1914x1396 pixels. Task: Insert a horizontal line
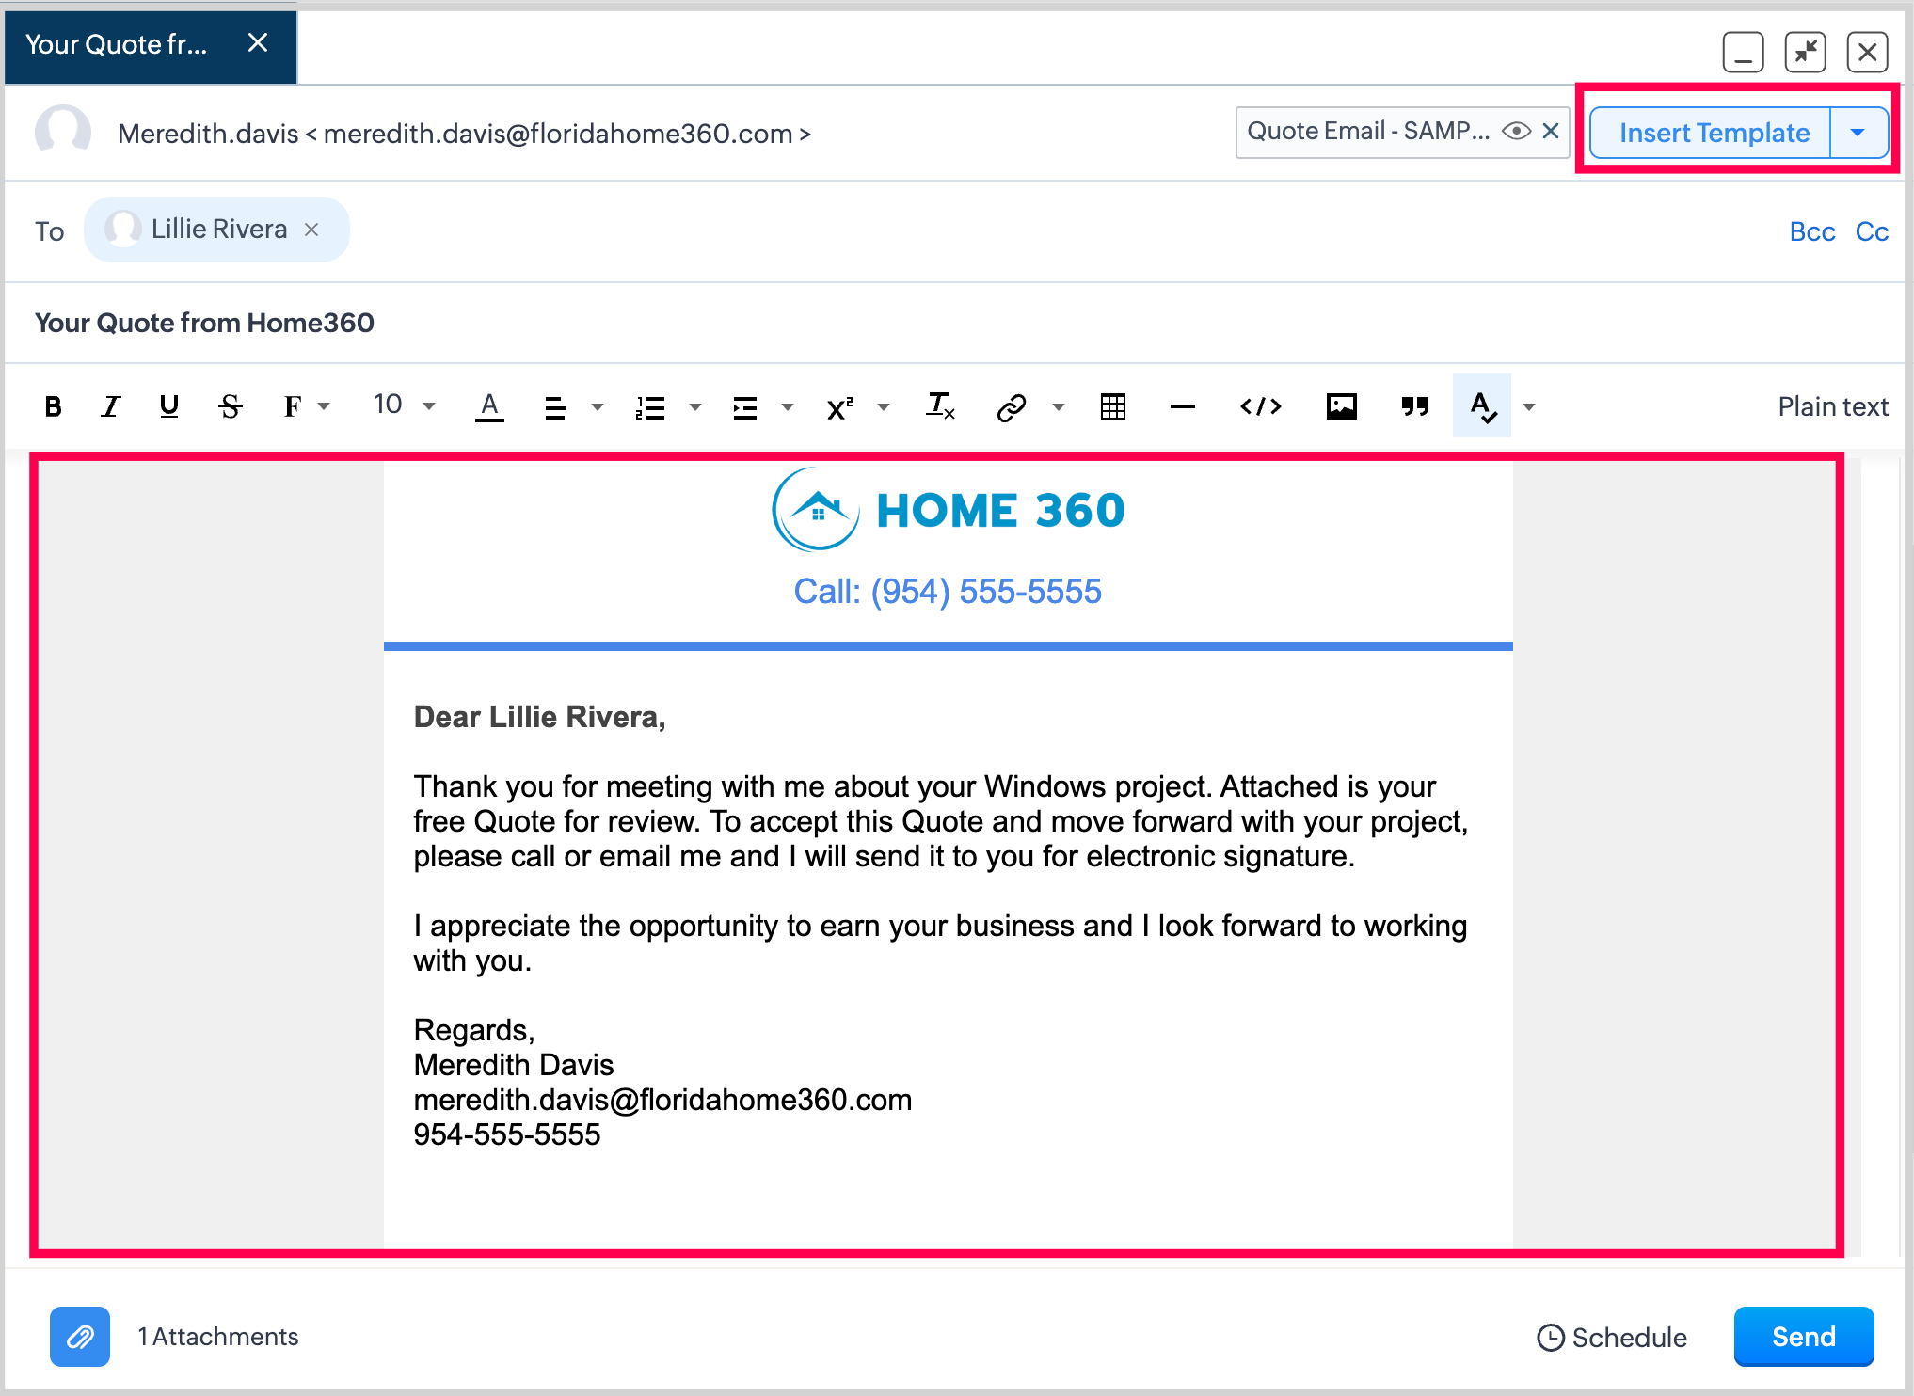coord(1183,406)
